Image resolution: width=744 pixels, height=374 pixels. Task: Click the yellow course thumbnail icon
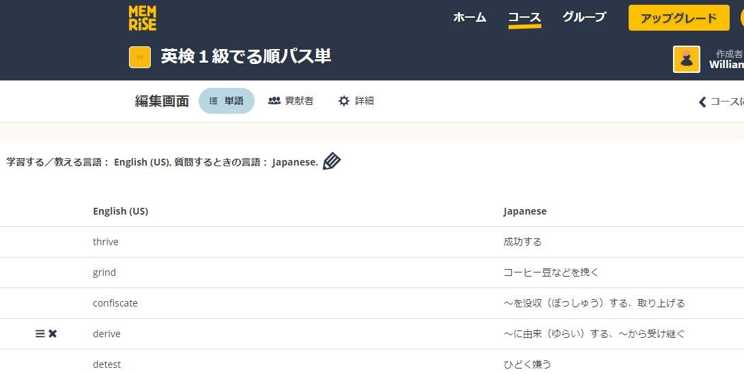pos(140,57)
